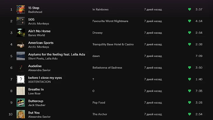The height and width of the screenshot is (120, 213).
Task: Toggle the green heart next to 505
Action: pyautogui.click(x=189, y=21)
